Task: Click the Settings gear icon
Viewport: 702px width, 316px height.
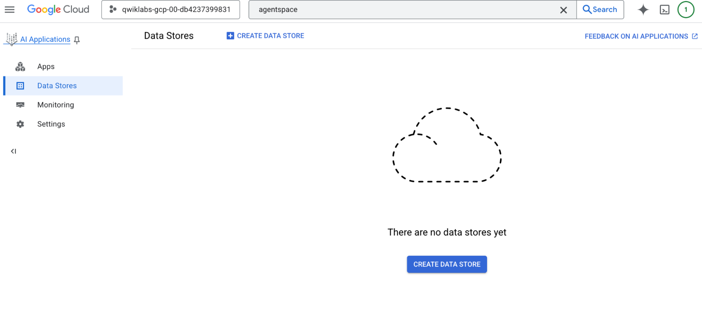Action: 20,124
